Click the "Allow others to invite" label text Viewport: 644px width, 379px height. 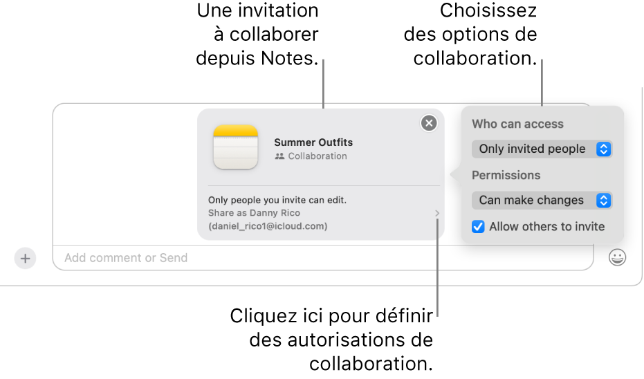(x=546, y=226)
